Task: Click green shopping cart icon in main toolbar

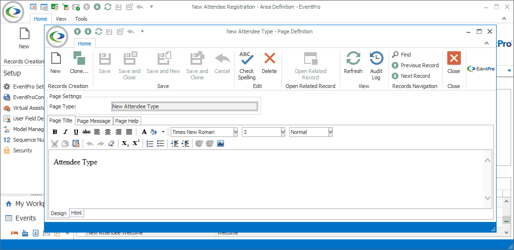Action: [65, 7]
